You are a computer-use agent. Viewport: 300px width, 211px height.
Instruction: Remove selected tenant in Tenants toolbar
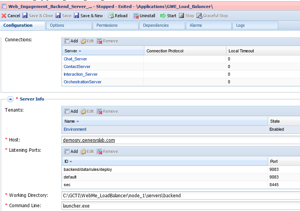click(x=107, y=111)
